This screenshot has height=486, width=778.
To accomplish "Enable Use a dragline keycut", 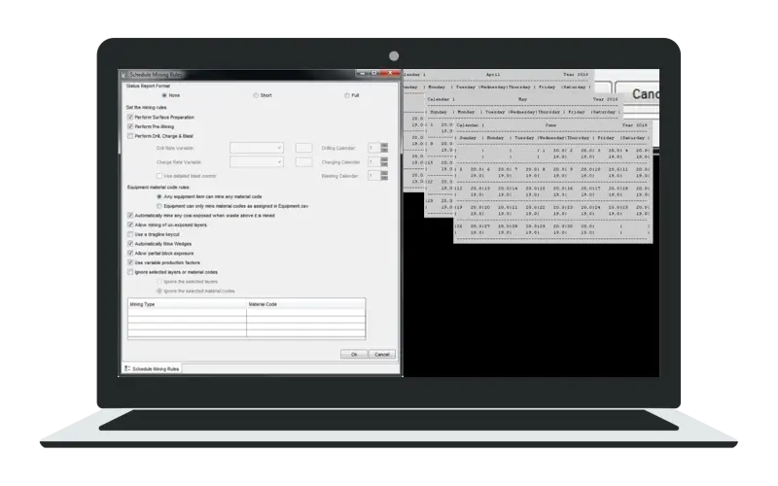I will [x=130, y=234].
